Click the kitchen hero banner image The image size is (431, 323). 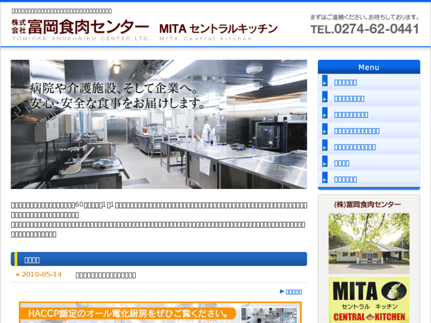(x=159, y=124)
